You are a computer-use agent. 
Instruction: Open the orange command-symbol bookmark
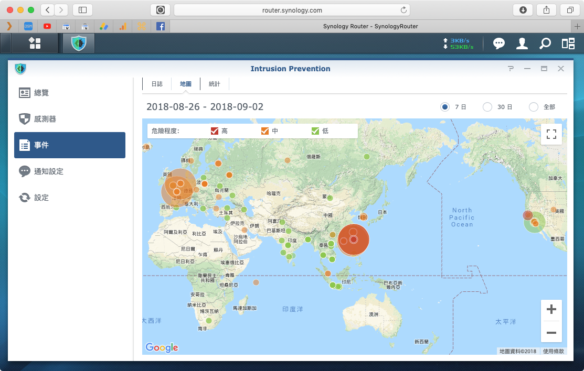(142, 26)
